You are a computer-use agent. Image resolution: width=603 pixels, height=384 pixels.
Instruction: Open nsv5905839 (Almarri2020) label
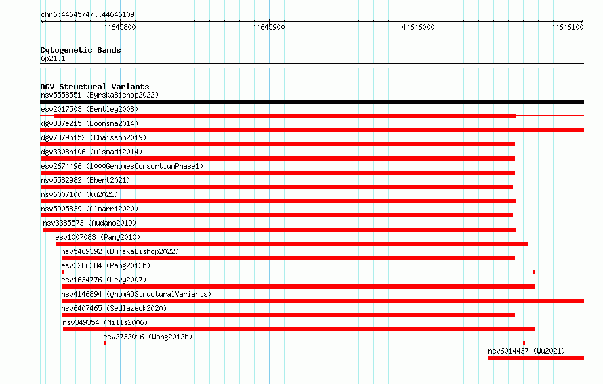pyautogui.click(x=89, y=209)
